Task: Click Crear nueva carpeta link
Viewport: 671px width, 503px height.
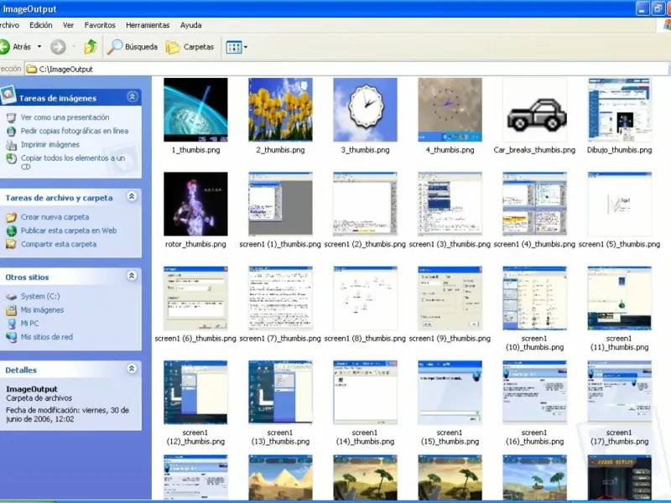Action: 55,217
